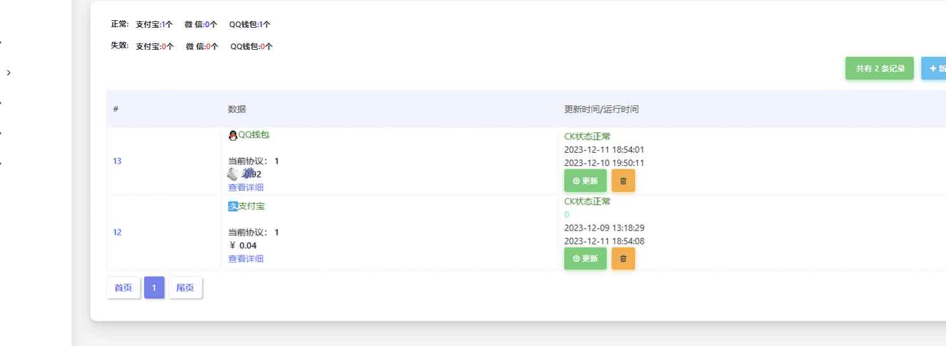Viewport: 946px width, 346px height.
Task: Click timestamp 2023-12-10 19:50:11
Action: 604,163
